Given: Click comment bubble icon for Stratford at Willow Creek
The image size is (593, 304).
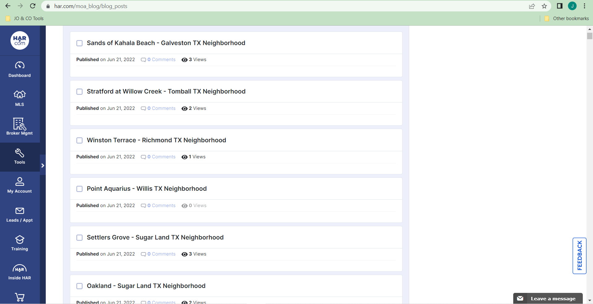Looking at the screenshot, I should coord(143,109).
